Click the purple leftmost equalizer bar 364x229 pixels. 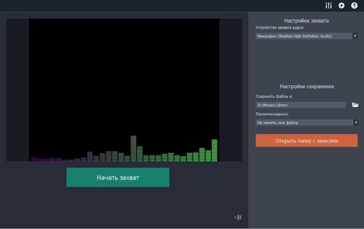point(34,160)
